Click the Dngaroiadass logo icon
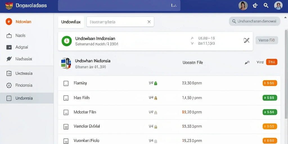This screenshot has width=288, height=144. tap(9, 6)
